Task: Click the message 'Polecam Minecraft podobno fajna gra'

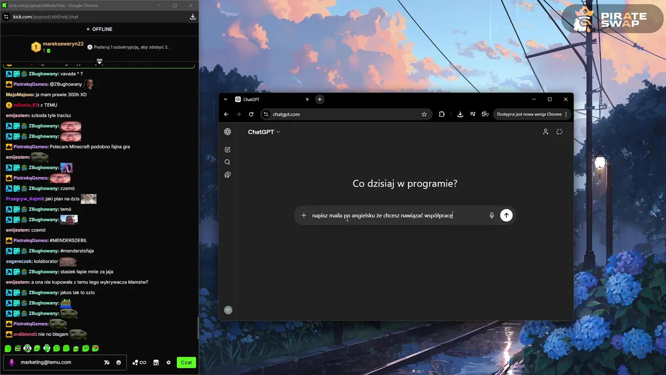Action: pos(89,147)
